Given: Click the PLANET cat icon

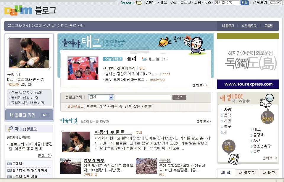Looking at the screenshot, I should pos(139,3).
